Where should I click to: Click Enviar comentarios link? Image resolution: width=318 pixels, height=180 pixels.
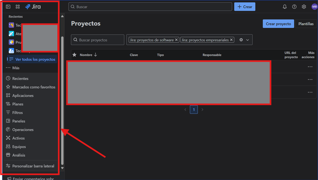coord(31,178)
